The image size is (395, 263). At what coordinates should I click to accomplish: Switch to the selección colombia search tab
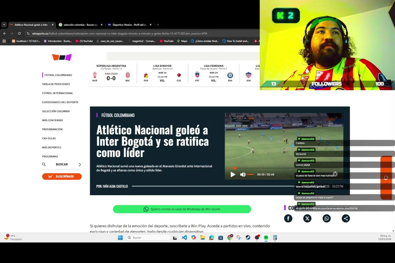tap(80, 25)
